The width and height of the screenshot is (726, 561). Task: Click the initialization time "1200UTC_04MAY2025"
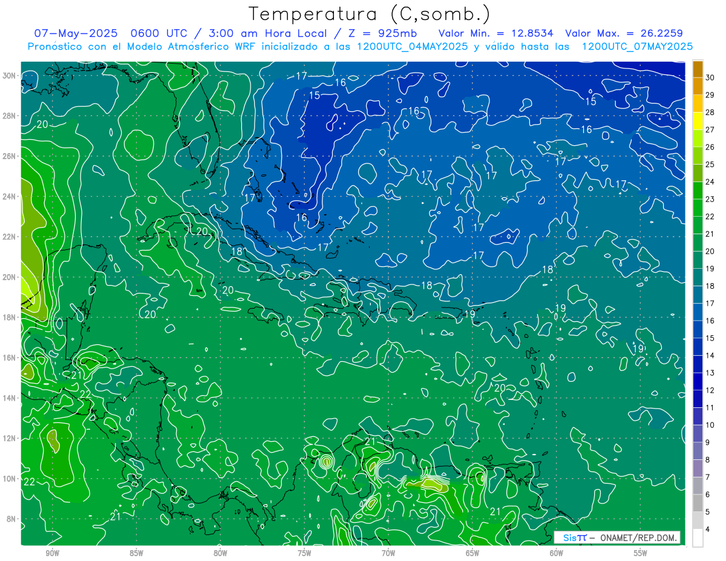(411, 47)
